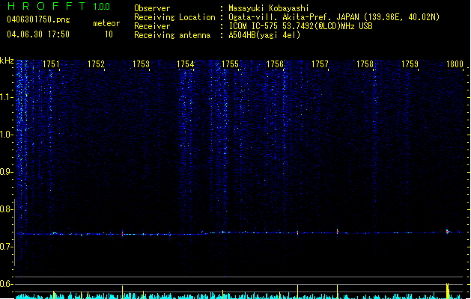
Task: Click the 1757 time label
Action: point(320,64)
